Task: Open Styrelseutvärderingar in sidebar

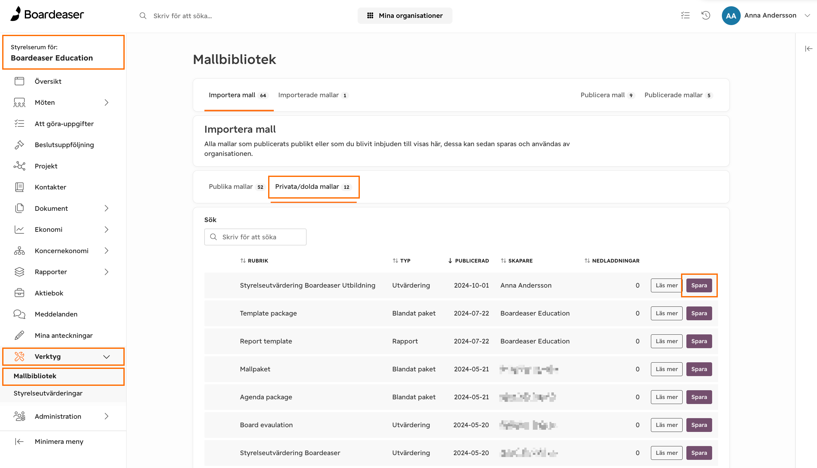Action: [48, 393]
